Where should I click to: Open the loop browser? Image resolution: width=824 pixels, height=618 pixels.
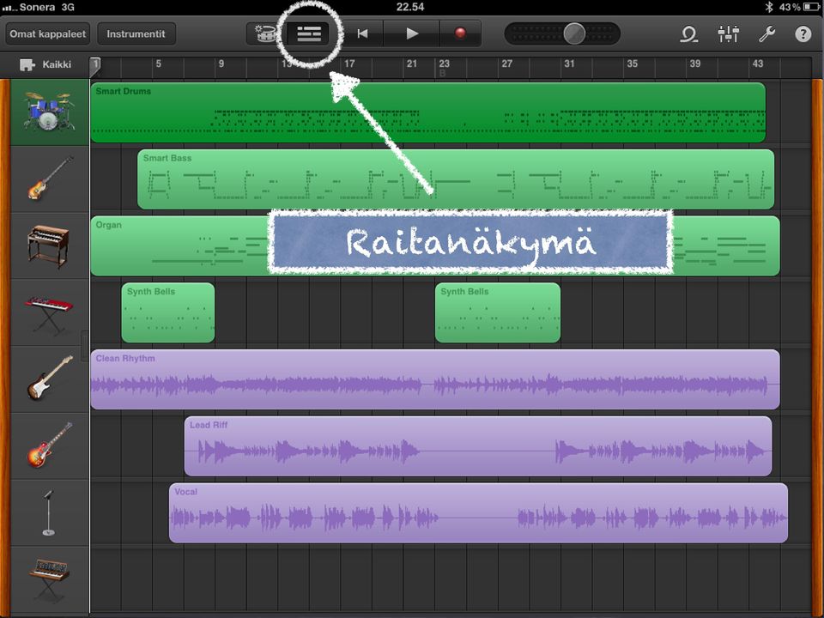[x=688, y=34]
